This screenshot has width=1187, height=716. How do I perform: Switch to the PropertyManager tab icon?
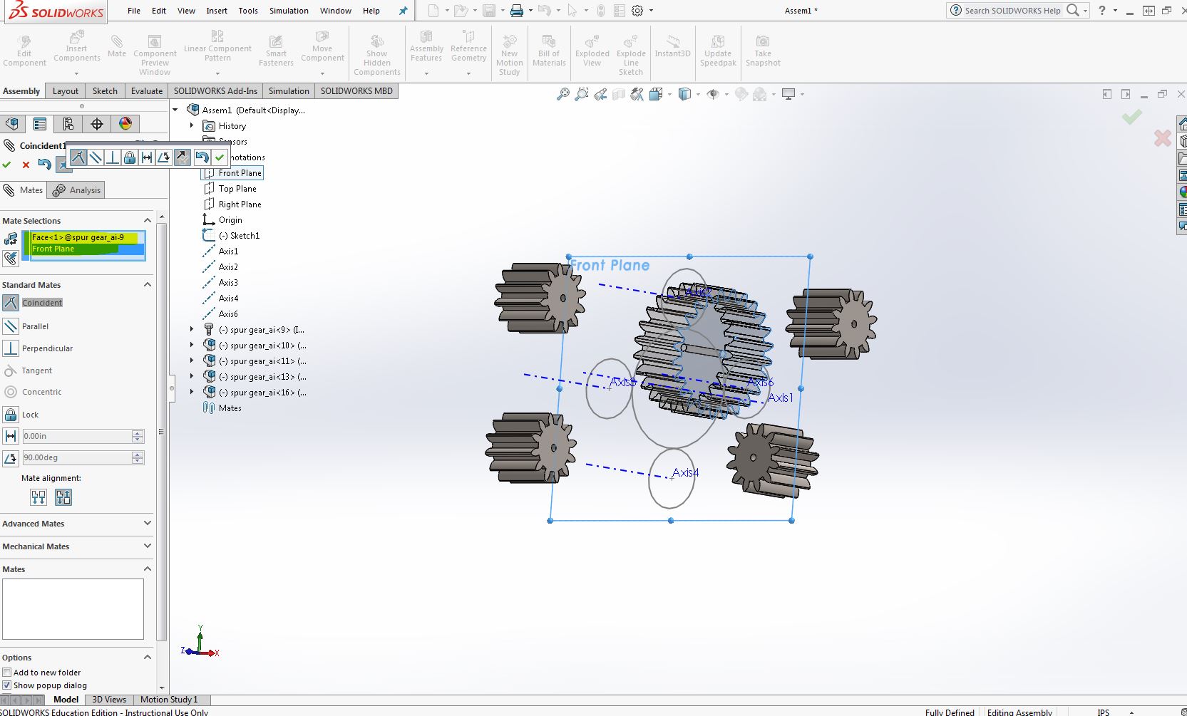[40, 124]
